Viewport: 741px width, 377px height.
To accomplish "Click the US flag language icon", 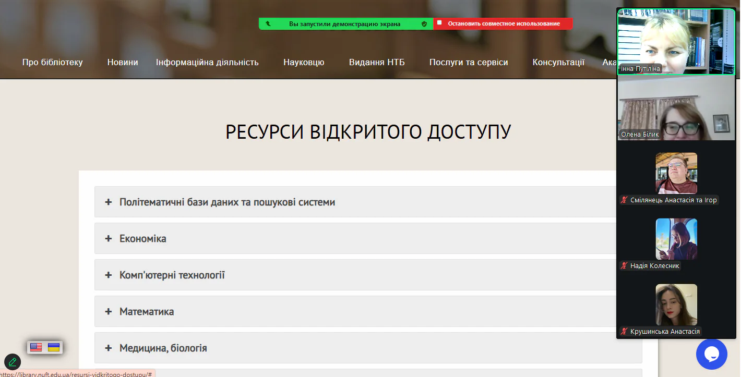I will click(36, 347).
